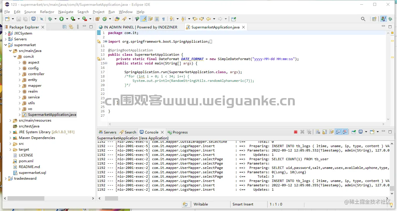This screenshot has height=211, width=397.
Task: Expand the Servers project node
Action: point(6,39)
